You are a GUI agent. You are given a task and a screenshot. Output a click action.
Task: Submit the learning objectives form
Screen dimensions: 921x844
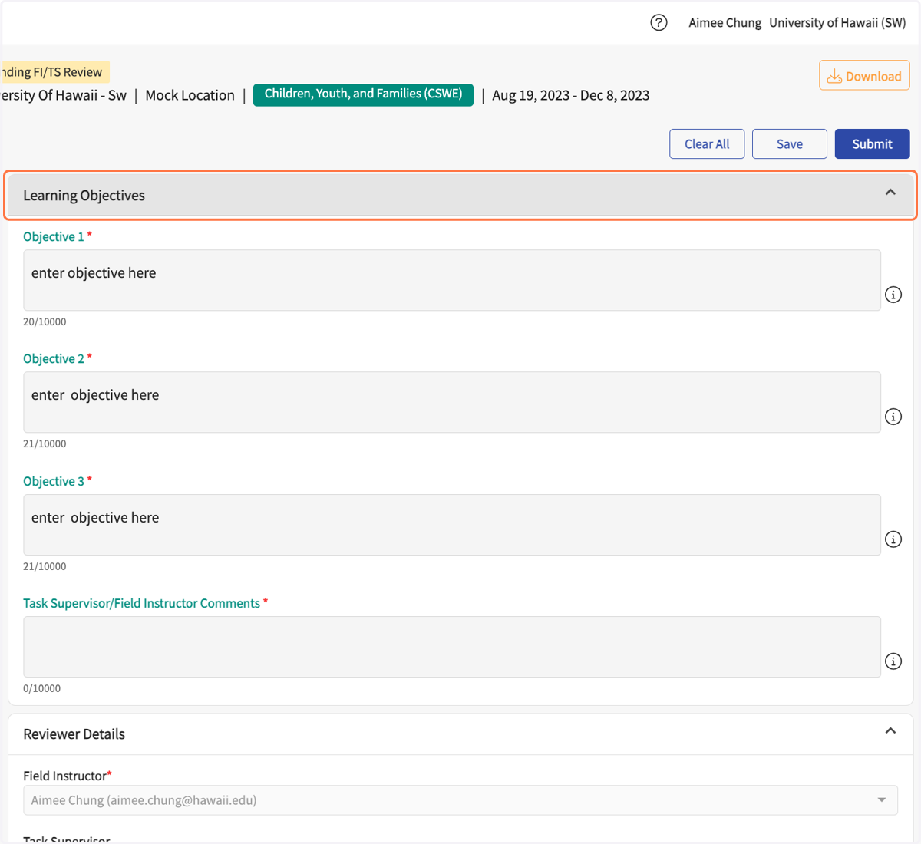pos(873,144)
